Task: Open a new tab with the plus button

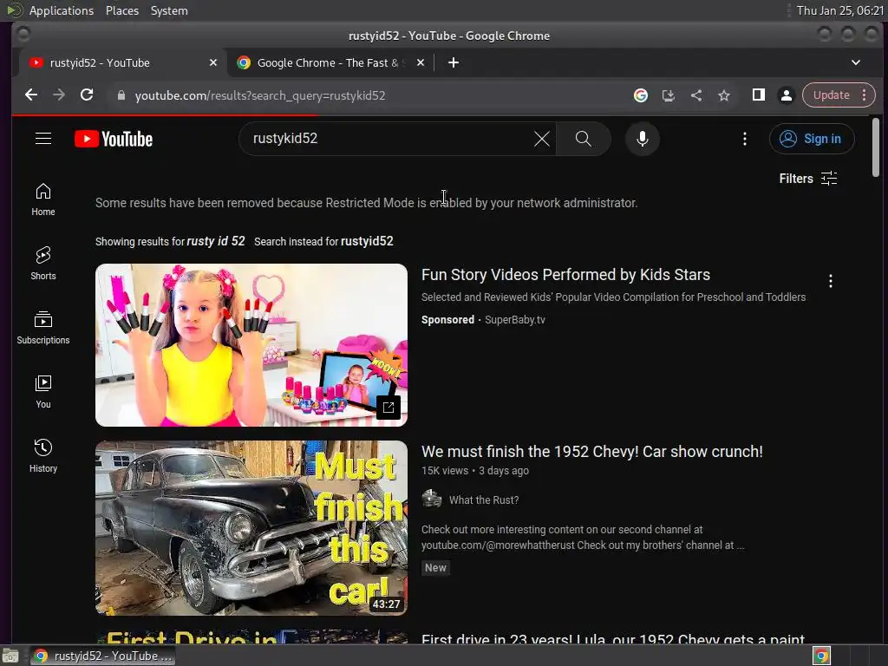Action: (453, 62)
